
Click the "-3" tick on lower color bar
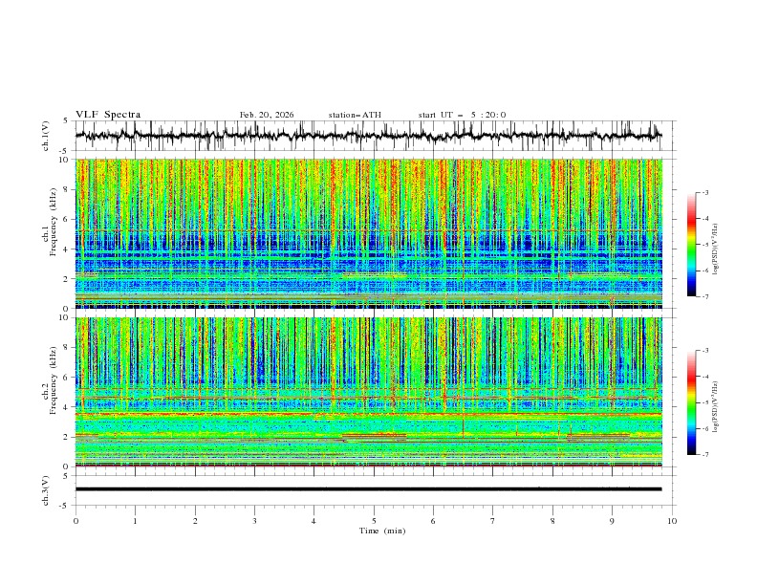705,351
